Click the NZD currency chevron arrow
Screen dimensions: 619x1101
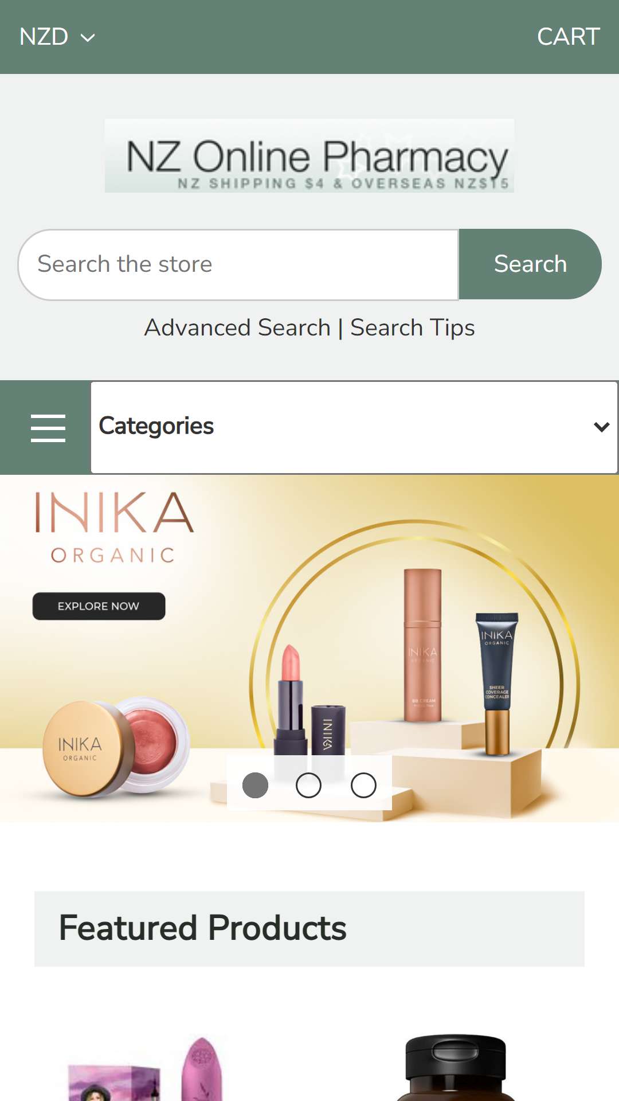[88, 38]
